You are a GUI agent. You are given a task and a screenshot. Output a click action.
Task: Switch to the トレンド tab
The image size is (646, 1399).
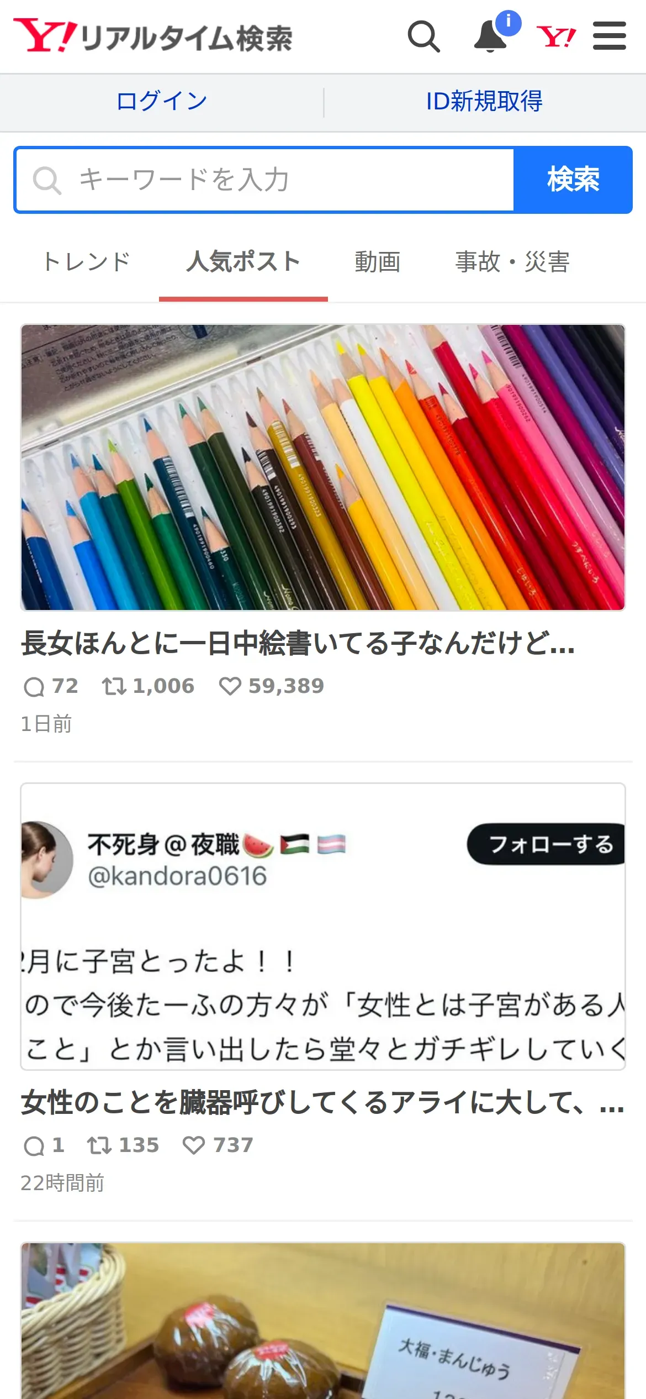point(87,262)
